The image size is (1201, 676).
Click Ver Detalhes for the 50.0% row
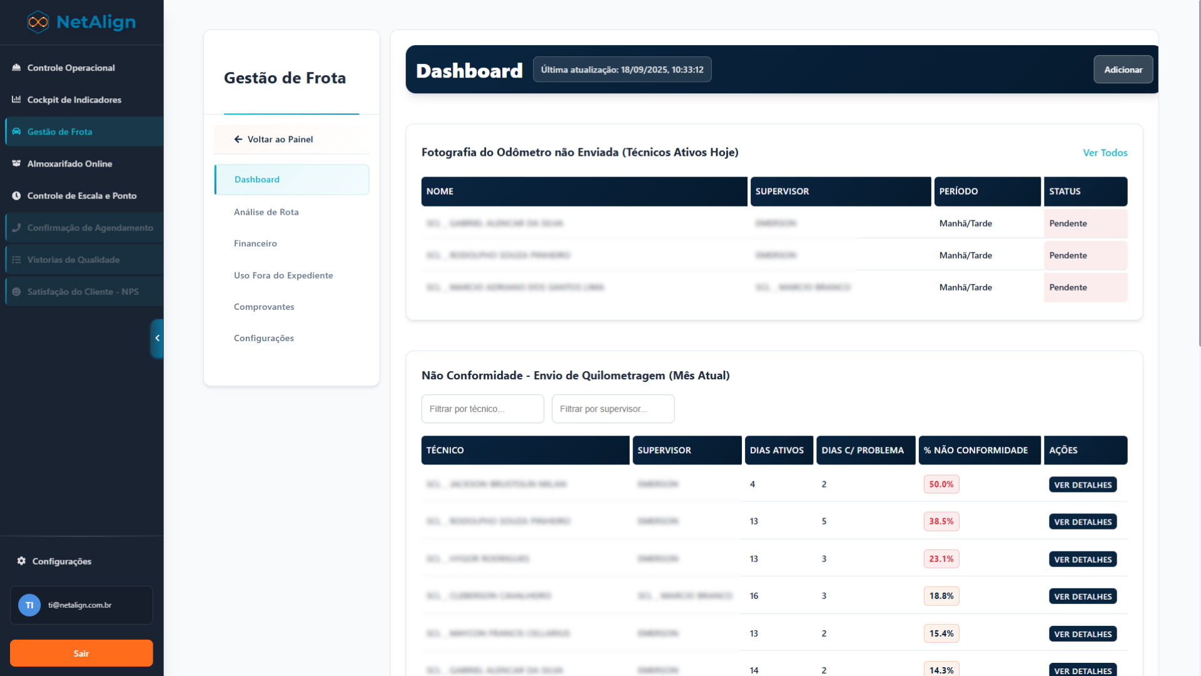point(1082,484)
